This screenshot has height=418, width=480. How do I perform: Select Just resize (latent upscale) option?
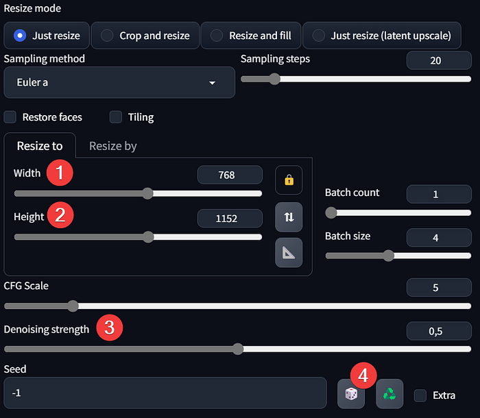382,36
